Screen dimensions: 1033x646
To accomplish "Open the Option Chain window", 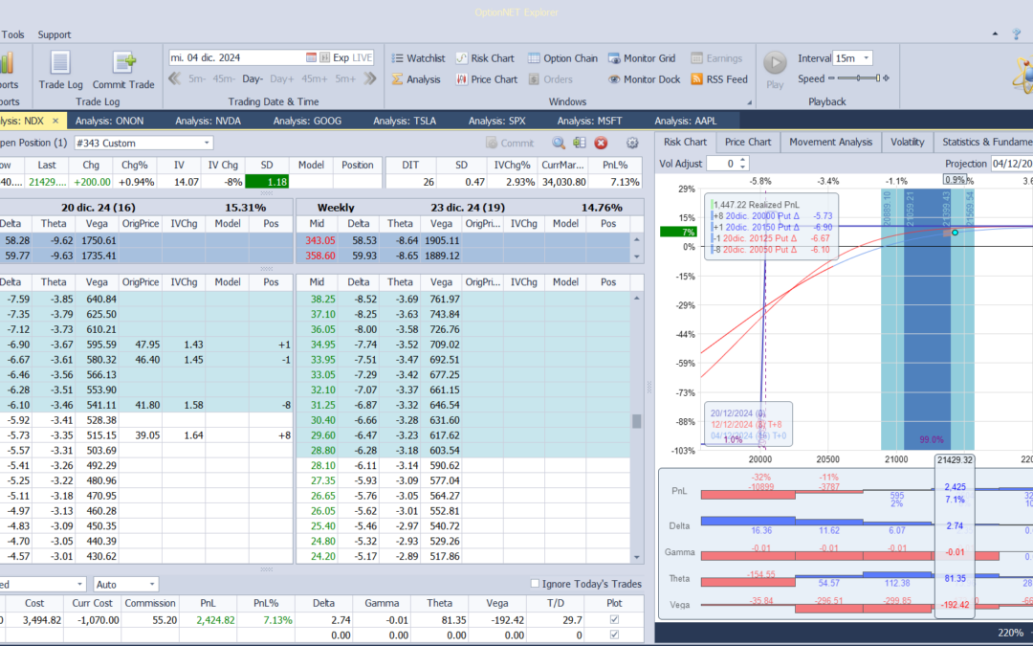I will [562, 58].
